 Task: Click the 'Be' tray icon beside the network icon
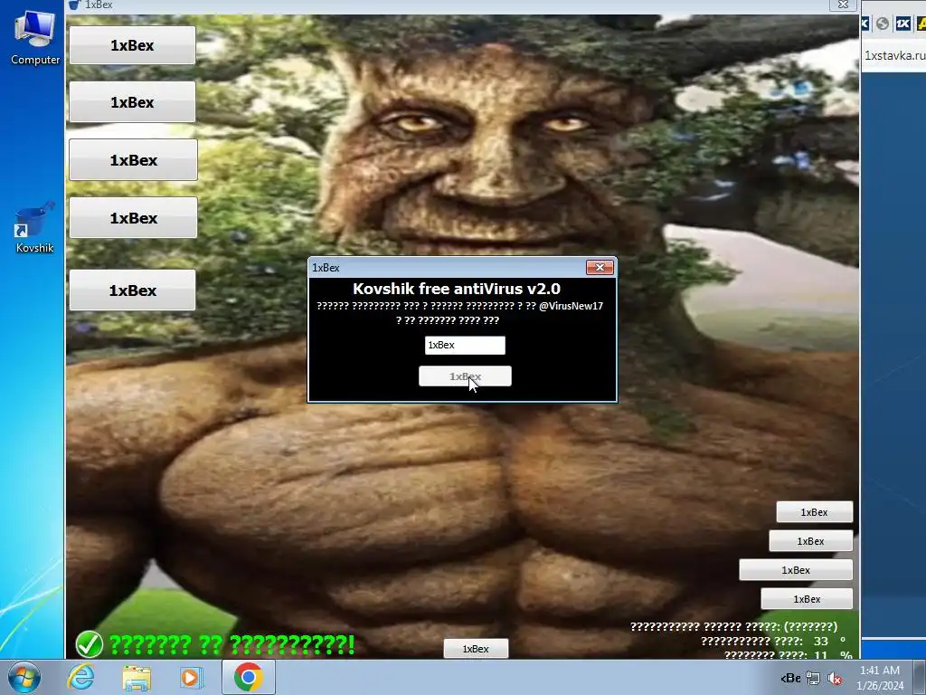point(790,679)
